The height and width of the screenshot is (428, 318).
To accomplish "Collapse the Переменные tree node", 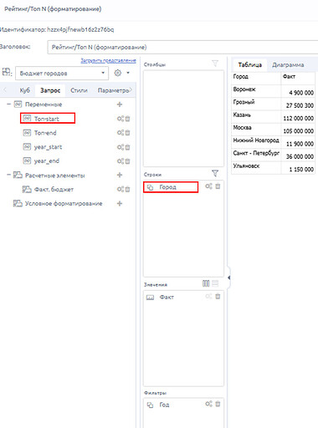I will [x=8, y=104].
